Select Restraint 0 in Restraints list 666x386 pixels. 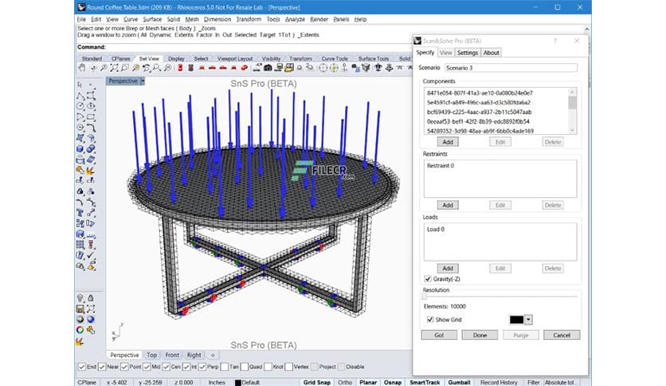click(x=441, y=166)
